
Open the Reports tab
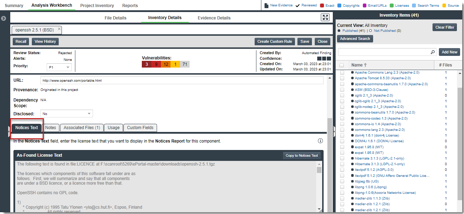tap(130, 5)
